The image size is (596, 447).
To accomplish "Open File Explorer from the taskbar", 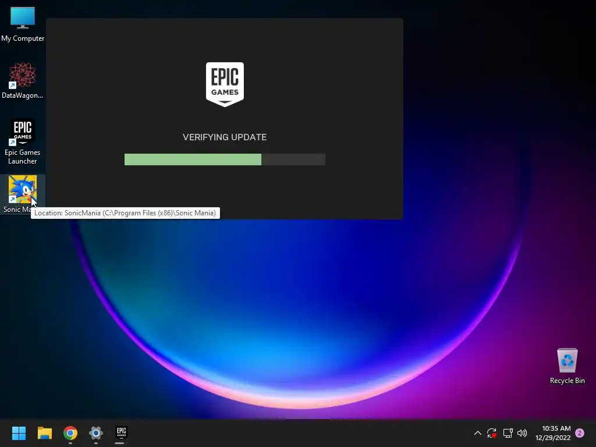I will pos(44,433).
